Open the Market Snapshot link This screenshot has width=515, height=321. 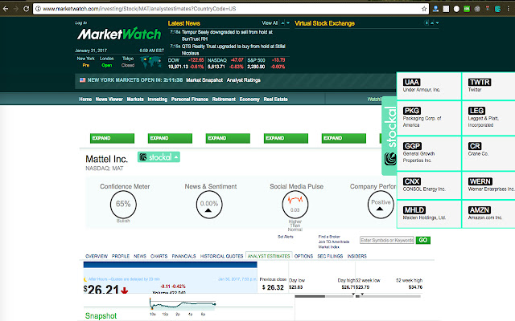[x=204, y=80]
